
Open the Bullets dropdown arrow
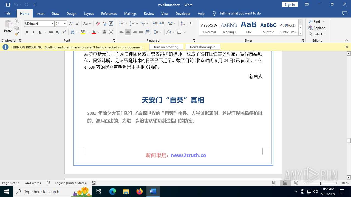click(126, 24)
